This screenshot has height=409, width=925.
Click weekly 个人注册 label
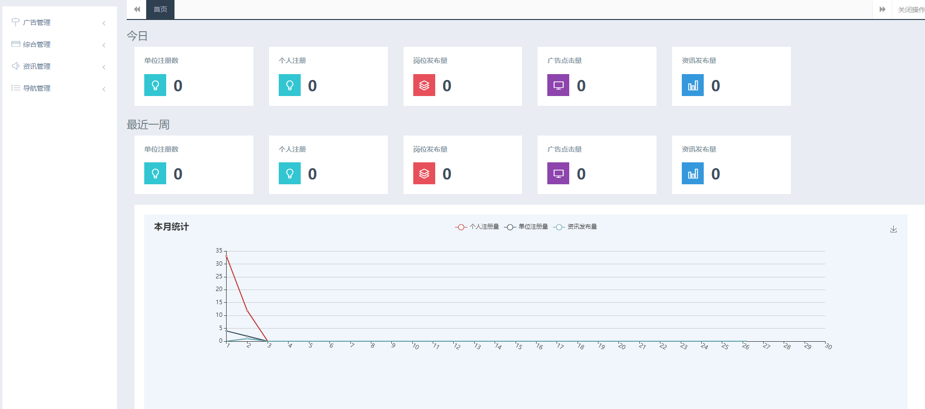pos(292,149)
